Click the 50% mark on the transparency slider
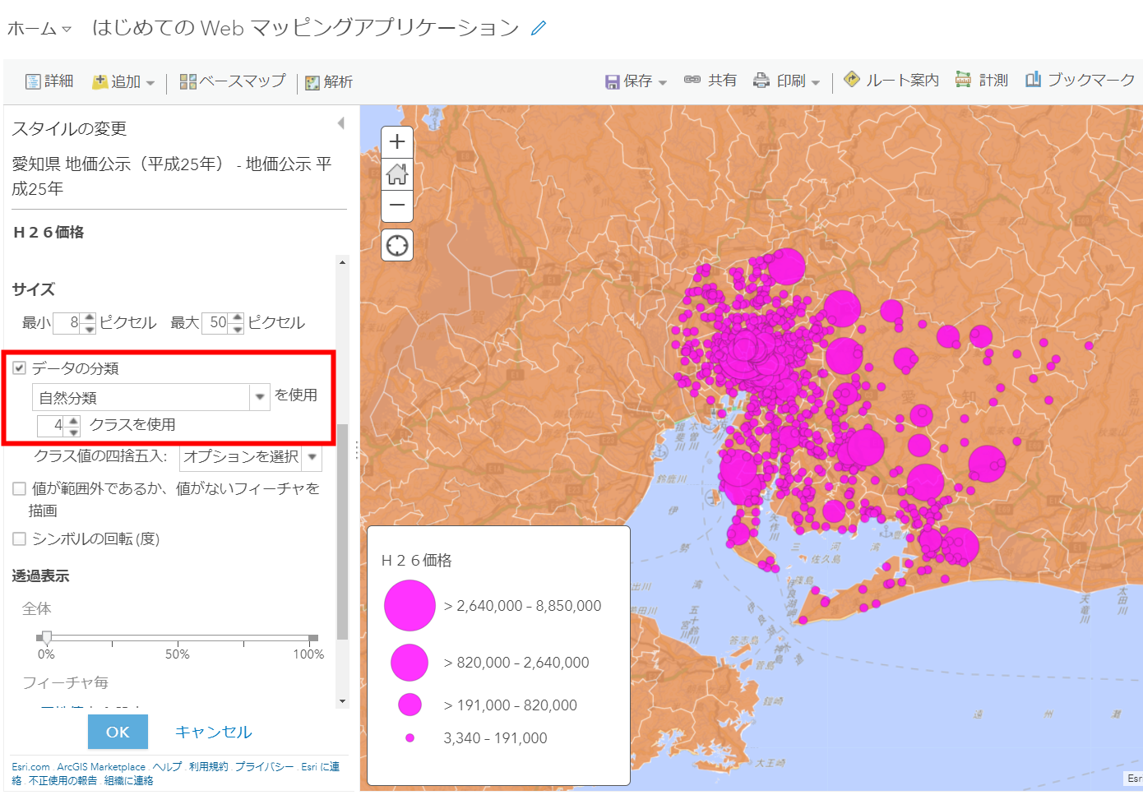Viewport: 1143px width, 795px height. tap(178, 654)
